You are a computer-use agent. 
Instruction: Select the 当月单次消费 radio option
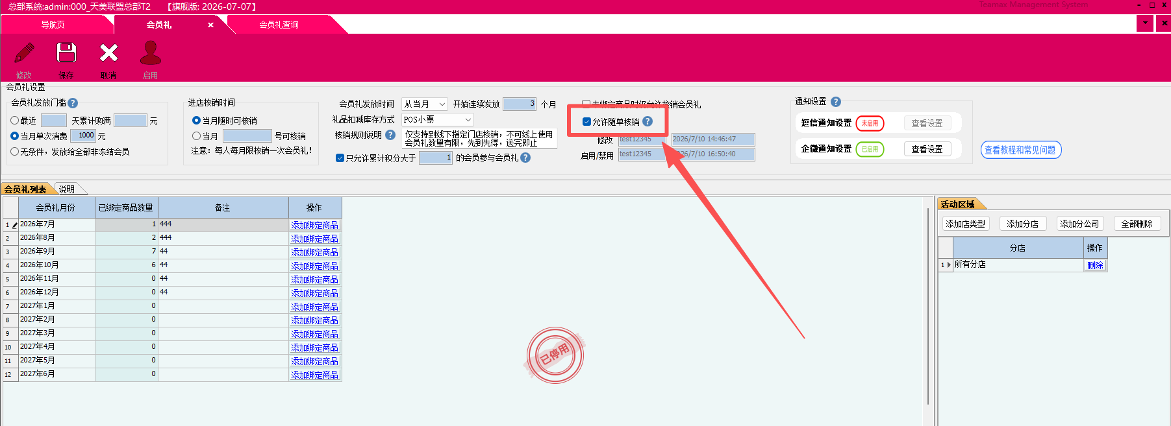(x=14, y=136)
